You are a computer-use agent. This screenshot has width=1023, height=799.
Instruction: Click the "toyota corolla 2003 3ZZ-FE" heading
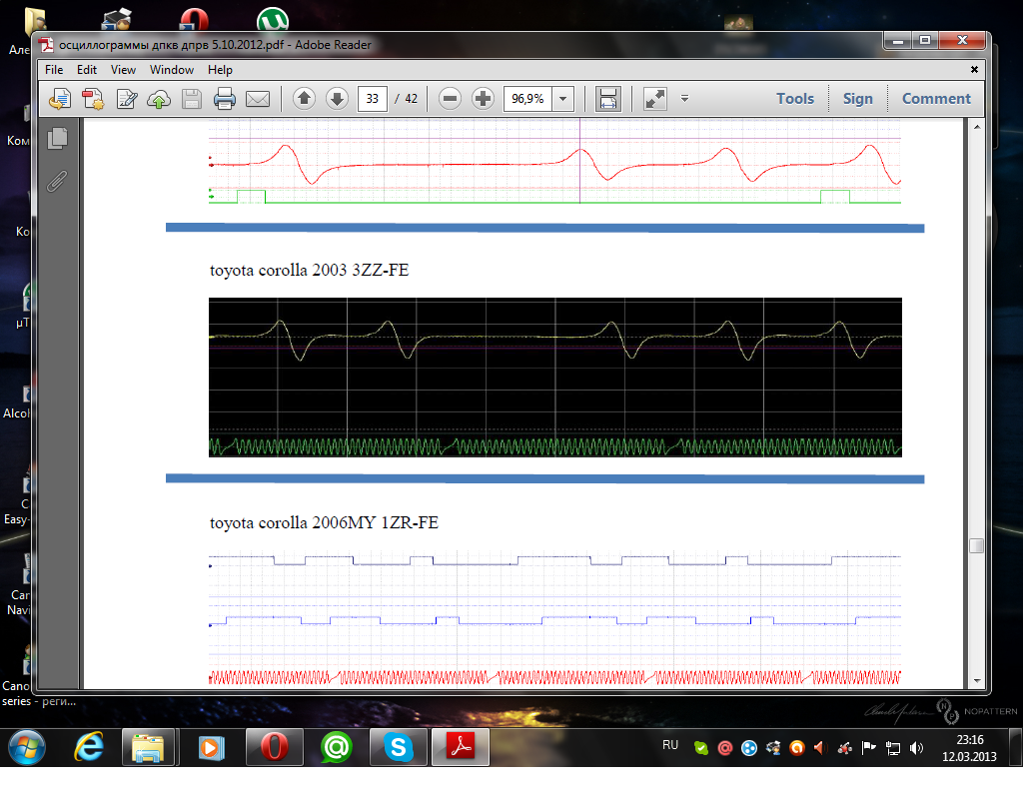(x=310, y=270)
